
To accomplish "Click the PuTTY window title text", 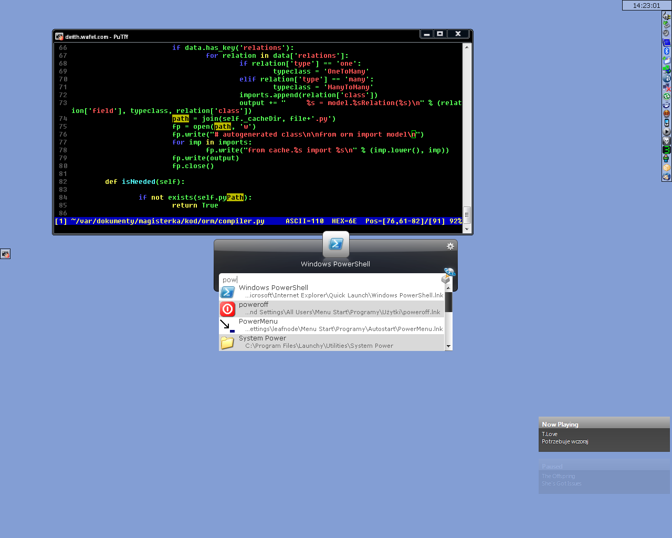I will pos(97,37).
